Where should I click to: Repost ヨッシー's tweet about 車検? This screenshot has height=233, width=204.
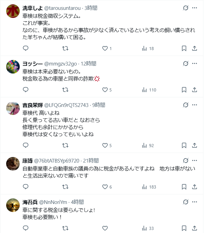[x=65, y=90]
